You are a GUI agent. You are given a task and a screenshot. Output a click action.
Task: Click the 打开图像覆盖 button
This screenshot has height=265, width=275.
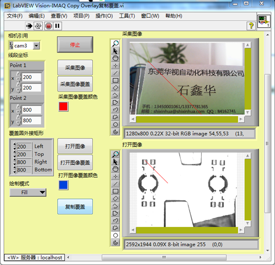pos(75,162)
